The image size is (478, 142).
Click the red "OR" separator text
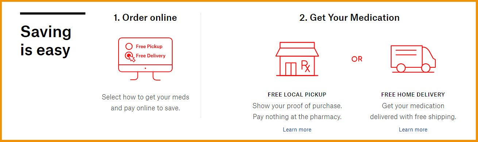tap(357, 59)
